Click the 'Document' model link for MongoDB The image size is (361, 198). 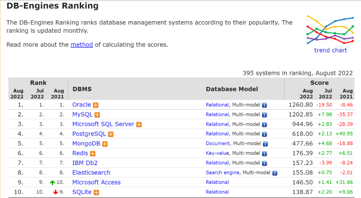(x=218, y=143)
